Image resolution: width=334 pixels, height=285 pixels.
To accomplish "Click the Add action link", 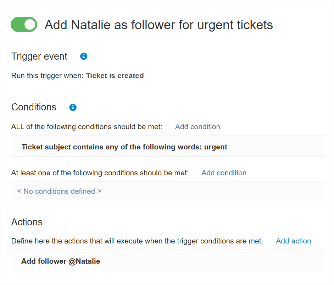I will (x=293, y=241).
